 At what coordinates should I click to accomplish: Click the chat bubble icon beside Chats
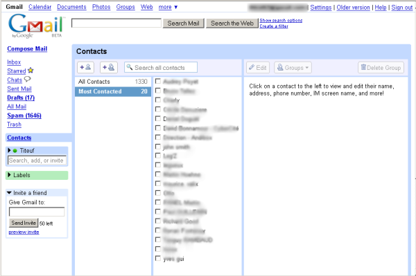(x=27, y=79)
